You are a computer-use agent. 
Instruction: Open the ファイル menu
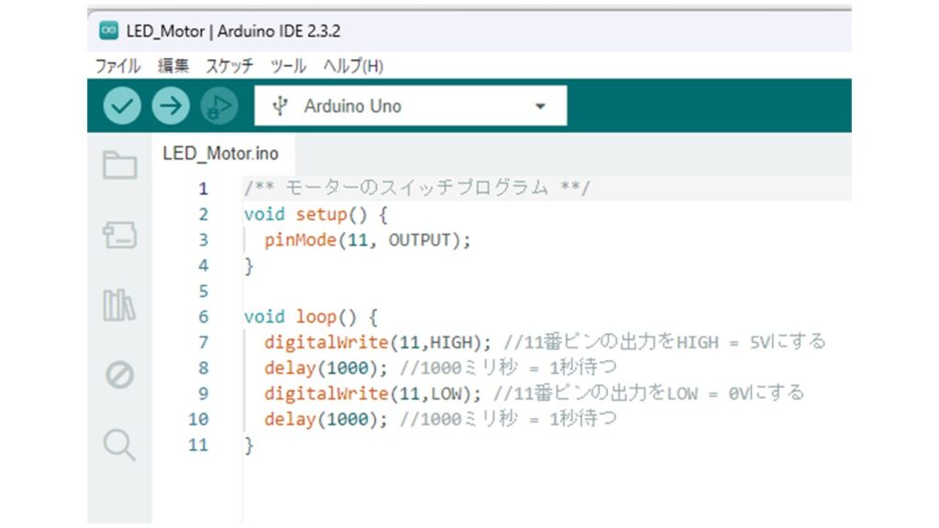(x=117, y=66)
